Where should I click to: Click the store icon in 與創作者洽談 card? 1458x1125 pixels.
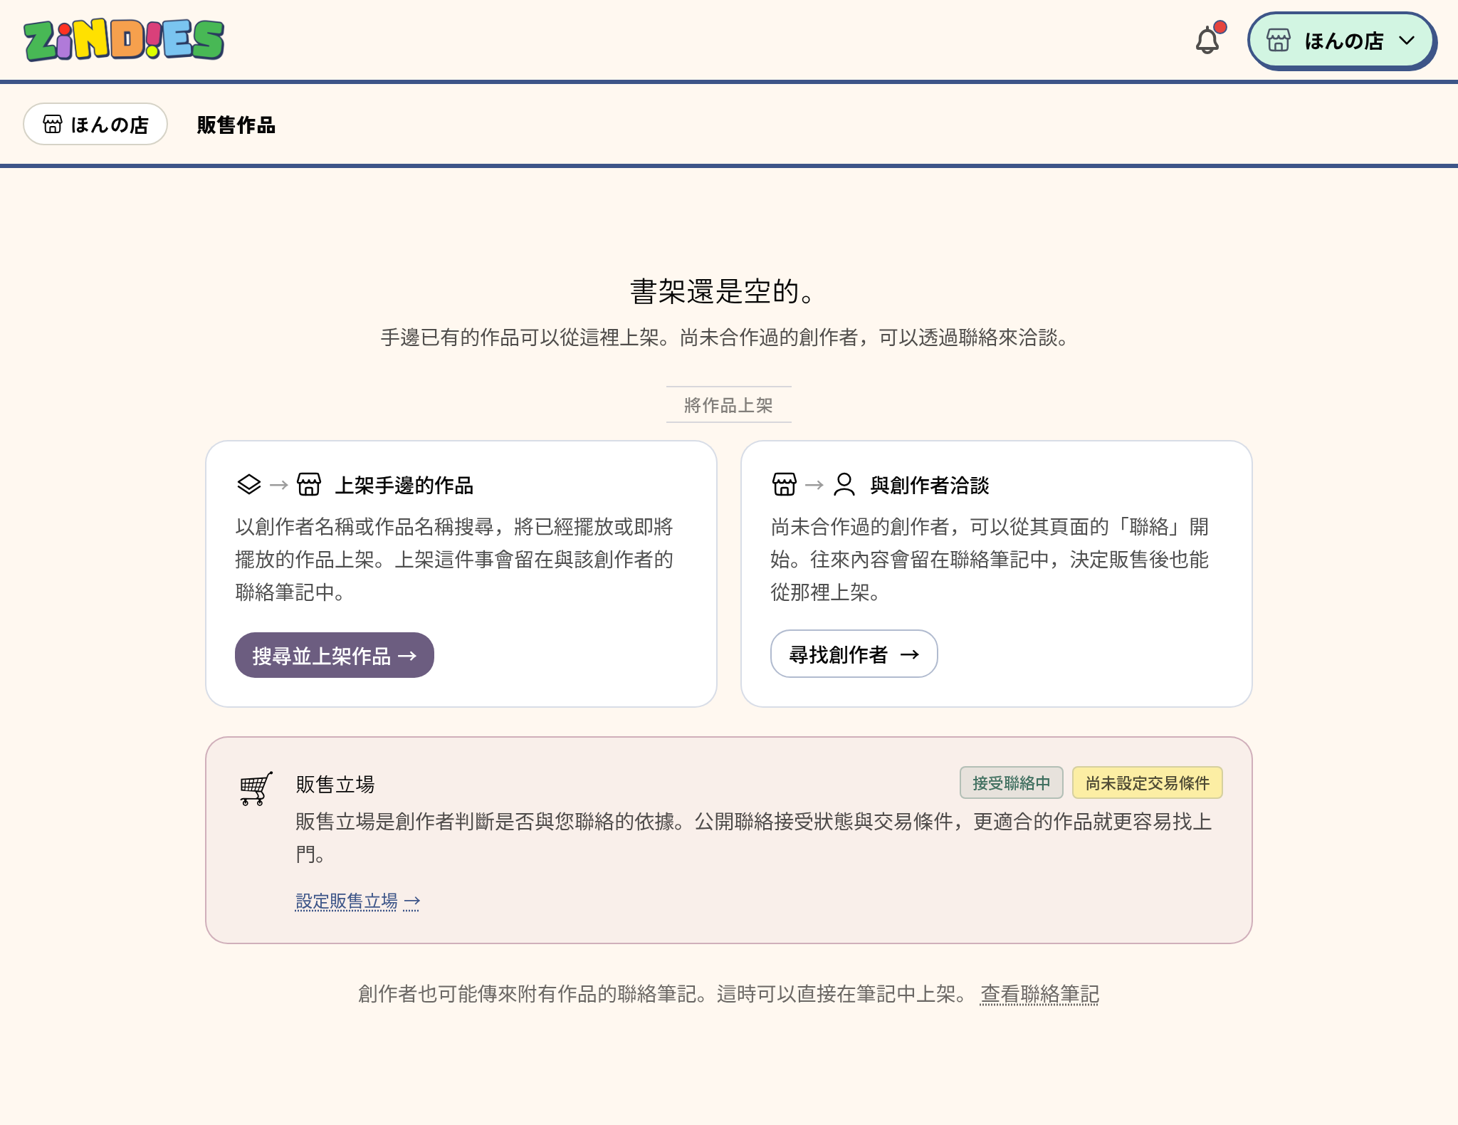click(785, 485)
